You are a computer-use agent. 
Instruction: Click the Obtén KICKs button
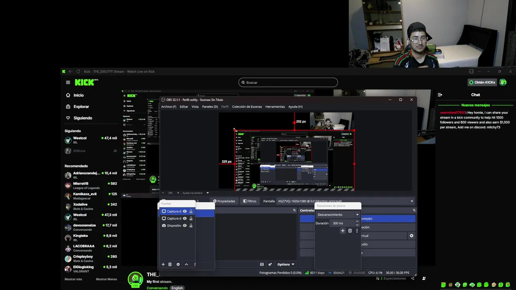(x=482, y=82)
